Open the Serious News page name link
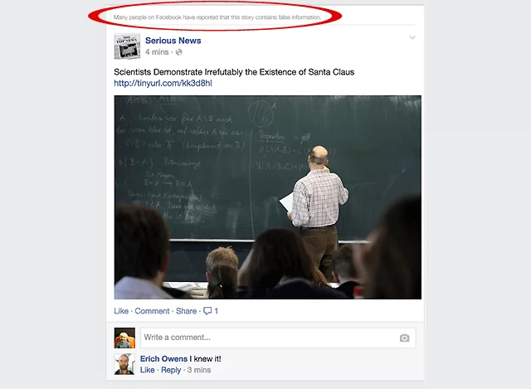This screenshot has height=389, width=531. point(173,41)
